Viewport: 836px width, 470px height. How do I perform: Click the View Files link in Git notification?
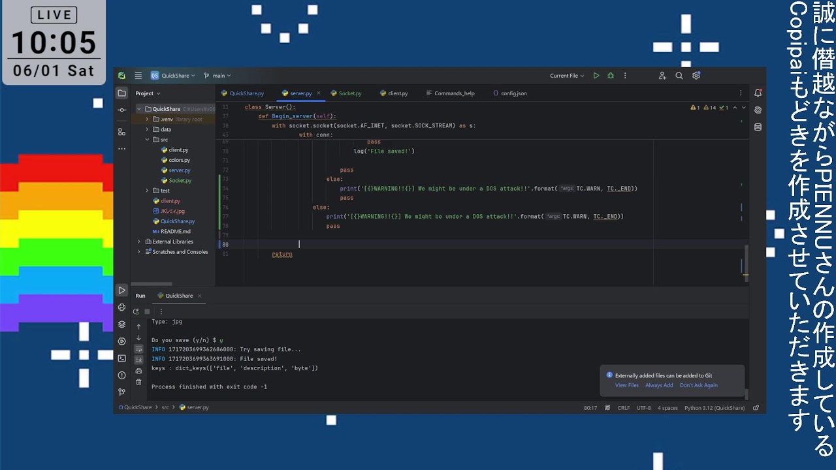pos(626,385)
